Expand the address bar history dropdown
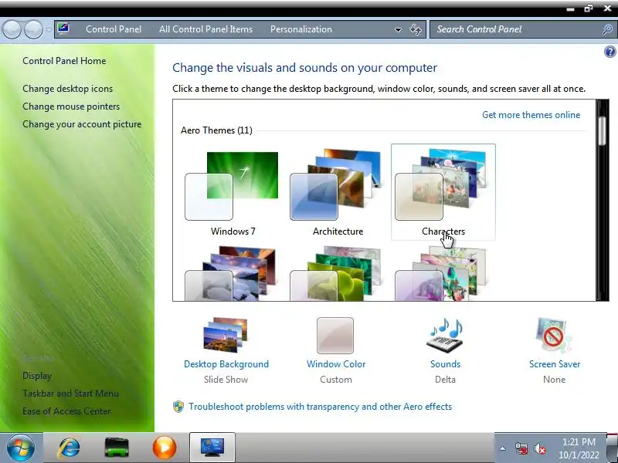Viewport: 618px width, 463px height. coord(398,29)
